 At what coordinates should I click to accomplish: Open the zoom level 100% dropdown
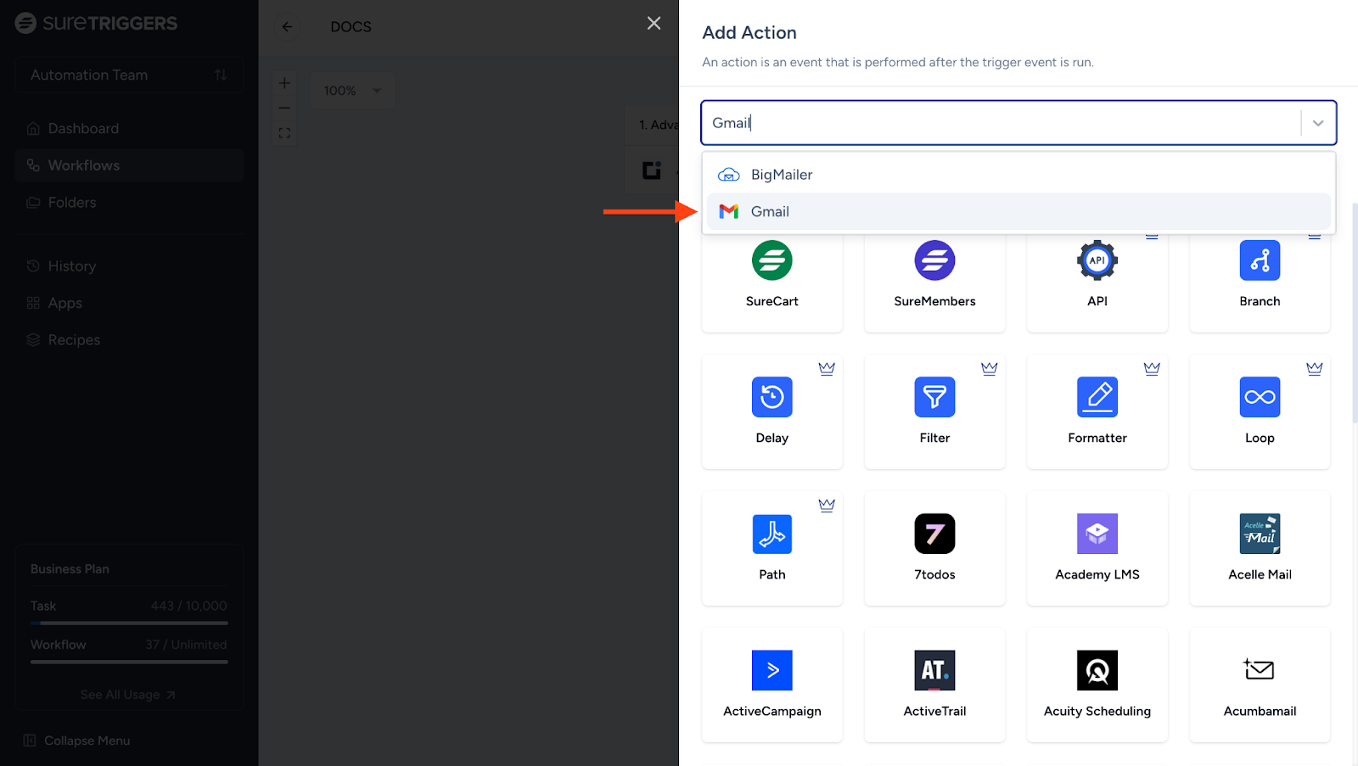coord(351,90)
